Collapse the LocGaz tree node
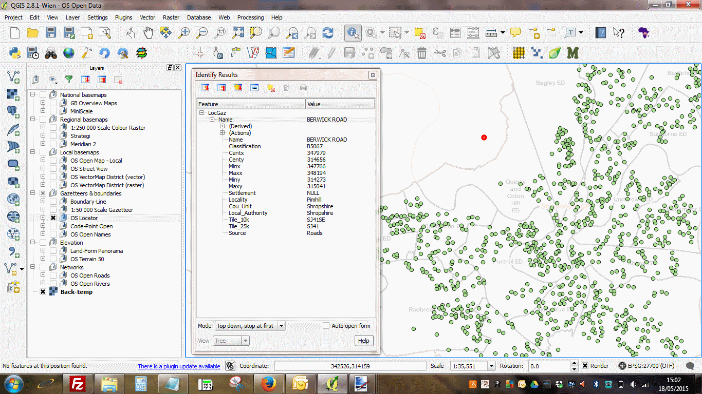 click(x=202, y=113)
